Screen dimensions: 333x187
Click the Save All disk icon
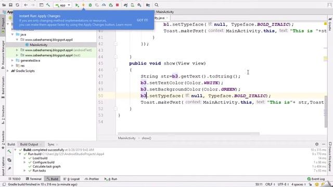(10, 5)
